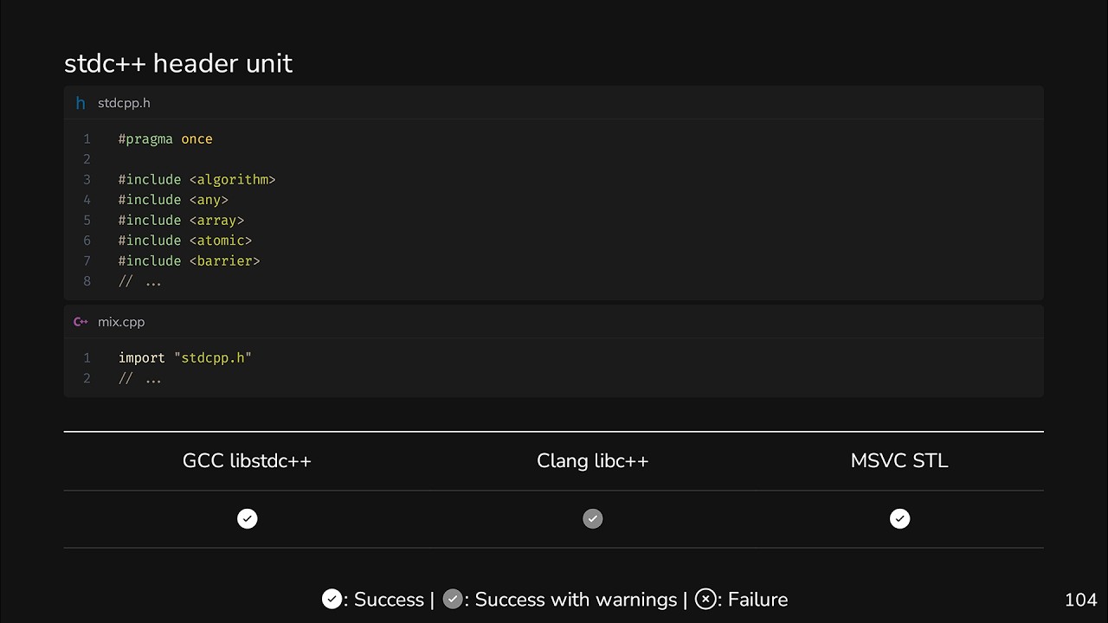
Task: Click the import "stdcpp.h" code line
Action: click(184, 357)
